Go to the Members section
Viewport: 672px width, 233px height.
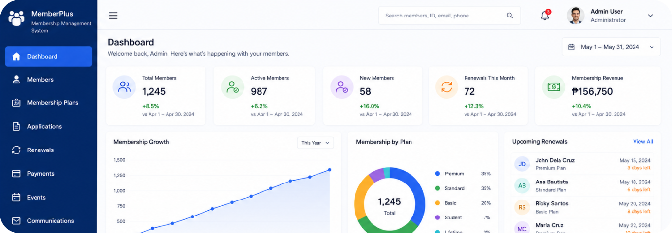(48, 79)
